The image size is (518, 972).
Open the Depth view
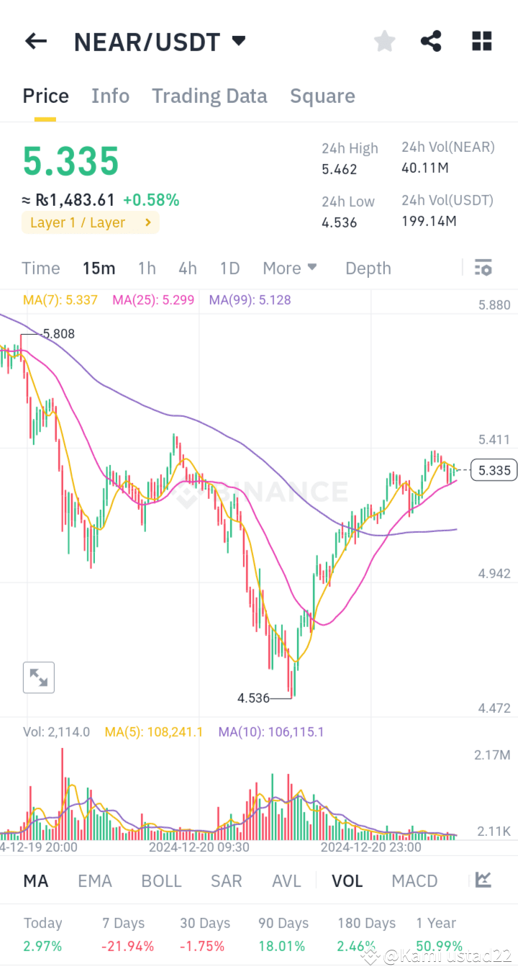(x=368, y=267)
